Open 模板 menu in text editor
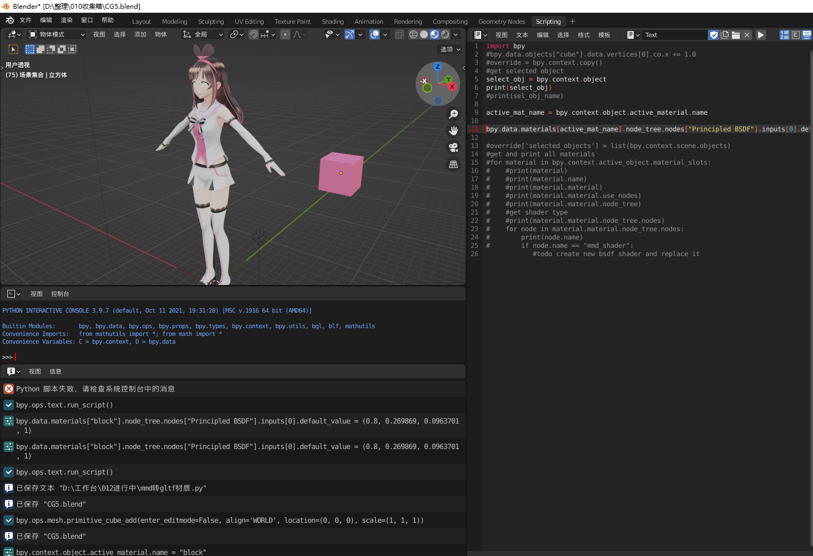 pyautogui.click(x=604, y=35)
